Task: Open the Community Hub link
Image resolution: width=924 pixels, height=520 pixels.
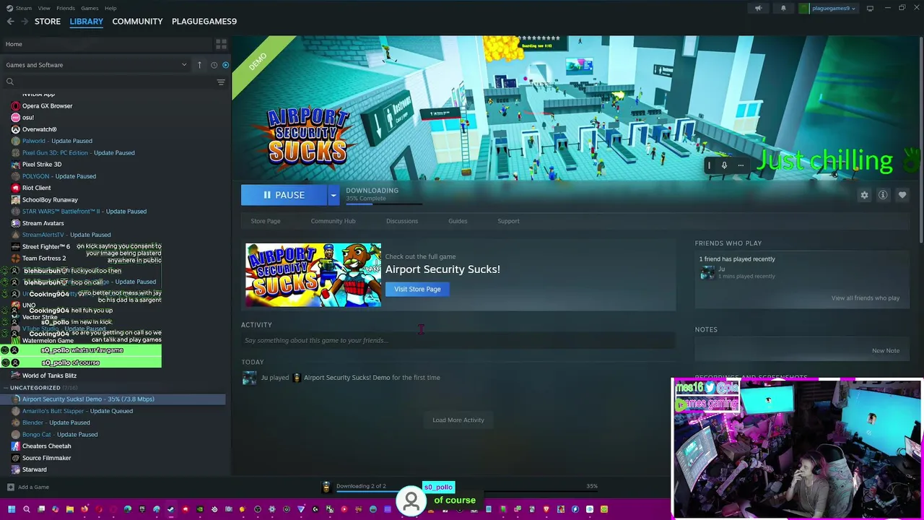Action: pyautogui.click(x=333, y=221)
